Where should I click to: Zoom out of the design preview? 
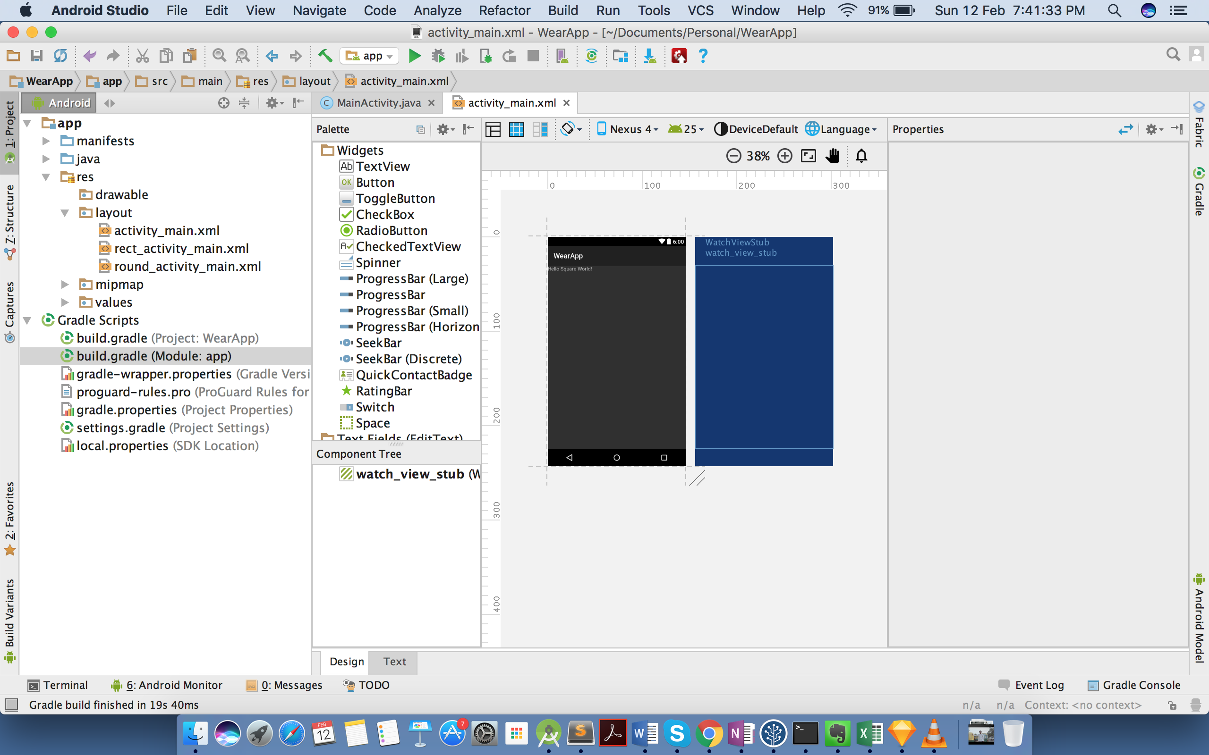pyautogui.click(x=733, y=156)
